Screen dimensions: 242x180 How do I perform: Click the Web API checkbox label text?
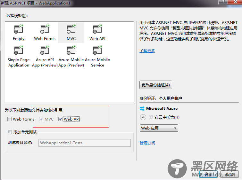pyautogui.click(x=72, y=119)
